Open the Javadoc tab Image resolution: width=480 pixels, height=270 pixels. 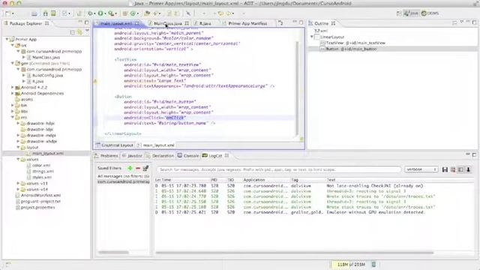(132, 156)
